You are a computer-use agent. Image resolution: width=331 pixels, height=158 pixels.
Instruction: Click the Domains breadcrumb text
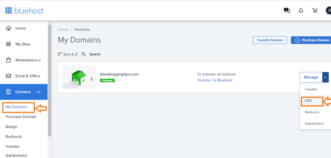(x=82, y=29)
